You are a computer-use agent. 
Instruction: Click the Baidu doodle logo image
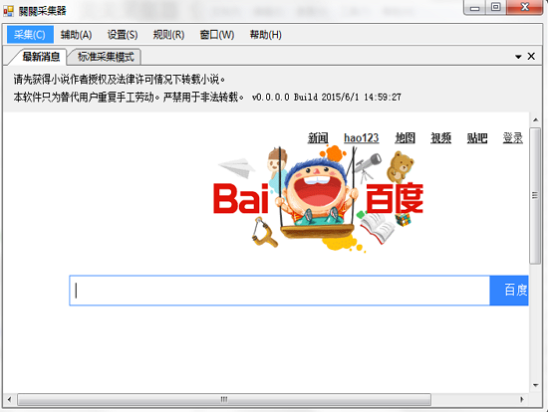click(319, 198)
